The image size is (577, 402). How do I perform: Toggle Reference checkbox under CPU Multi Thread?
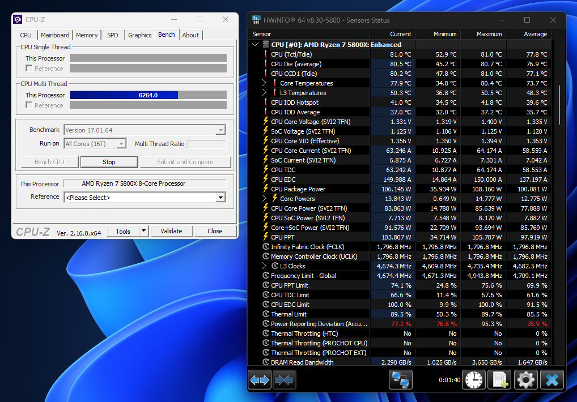(29, 105)
